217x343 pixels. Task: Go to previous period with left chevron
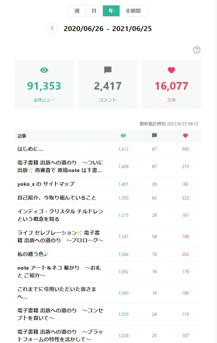click(52, 28)
